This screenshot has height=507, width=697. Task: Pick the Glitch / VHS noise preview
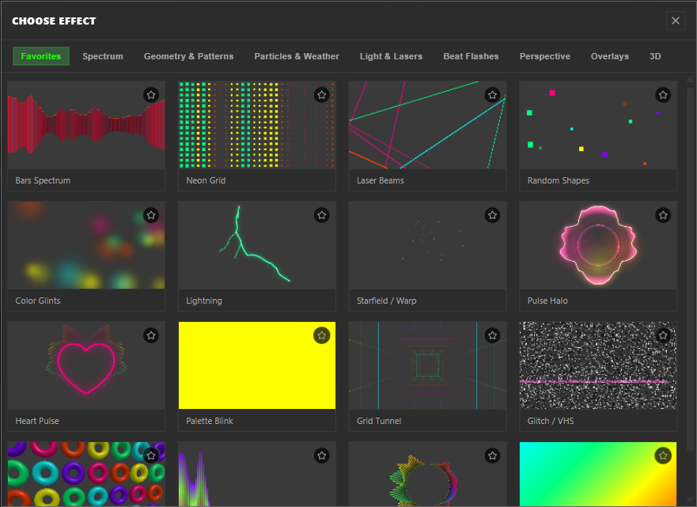(598, 365)
